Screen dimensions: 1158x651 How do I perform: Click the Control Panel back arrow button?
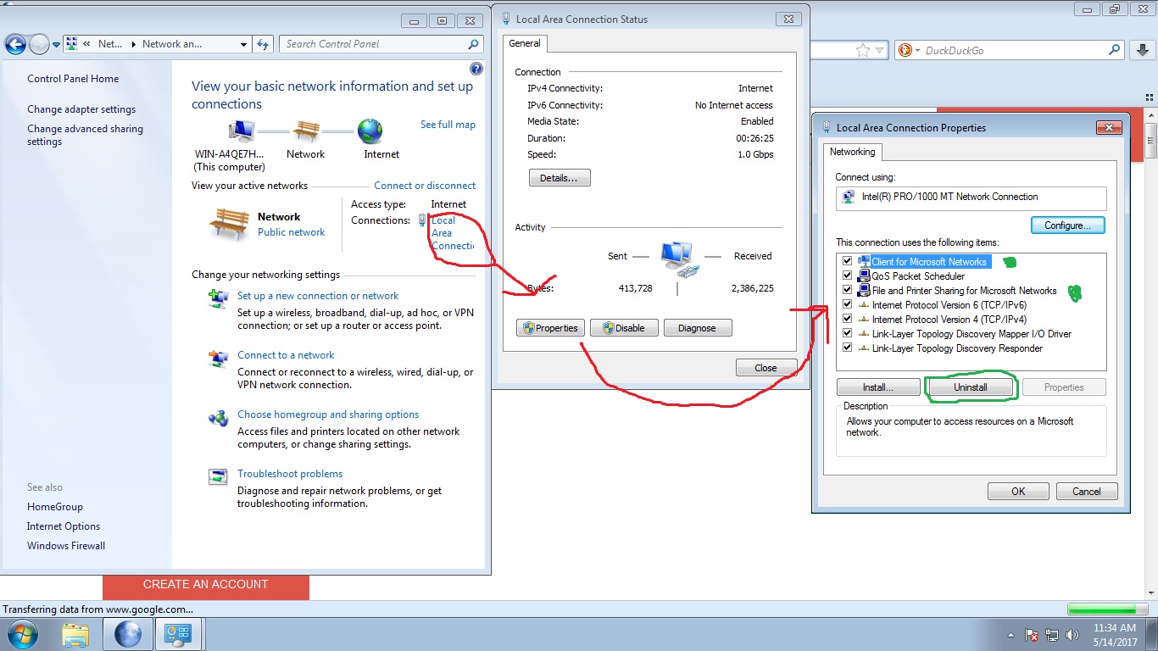pyautogui.click(x=15, y=44)
